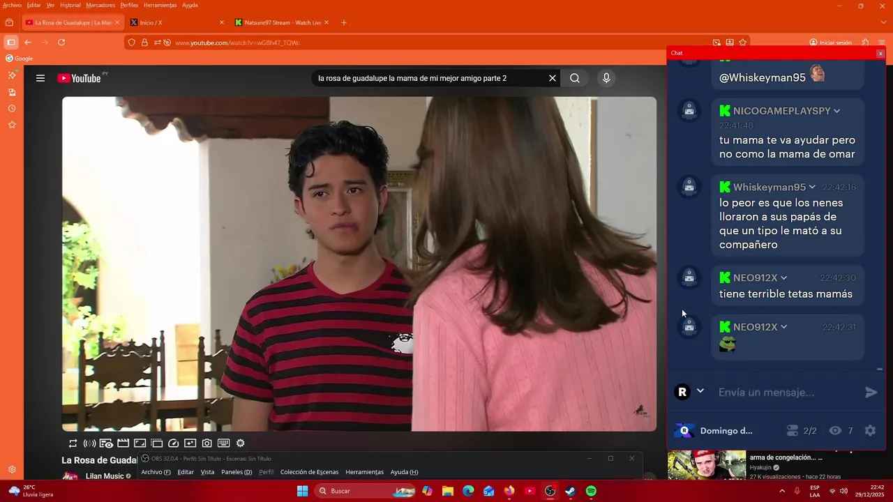Open the site shield protection icon
Screen dimensions: 893x502
tap(131, 43)
